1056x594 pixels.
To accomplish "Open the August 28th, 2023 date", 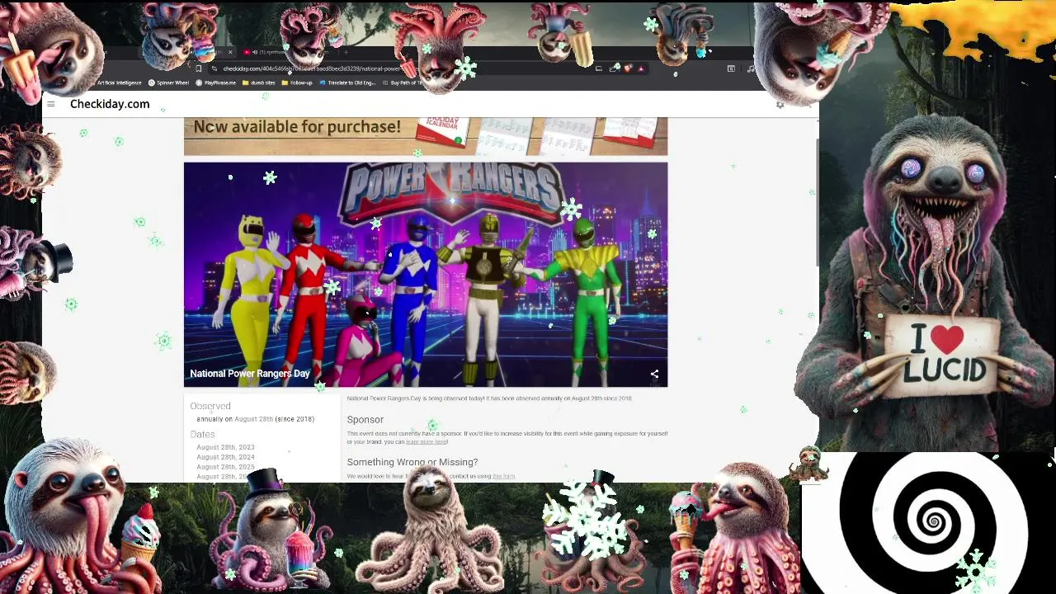I will [225, 447].
